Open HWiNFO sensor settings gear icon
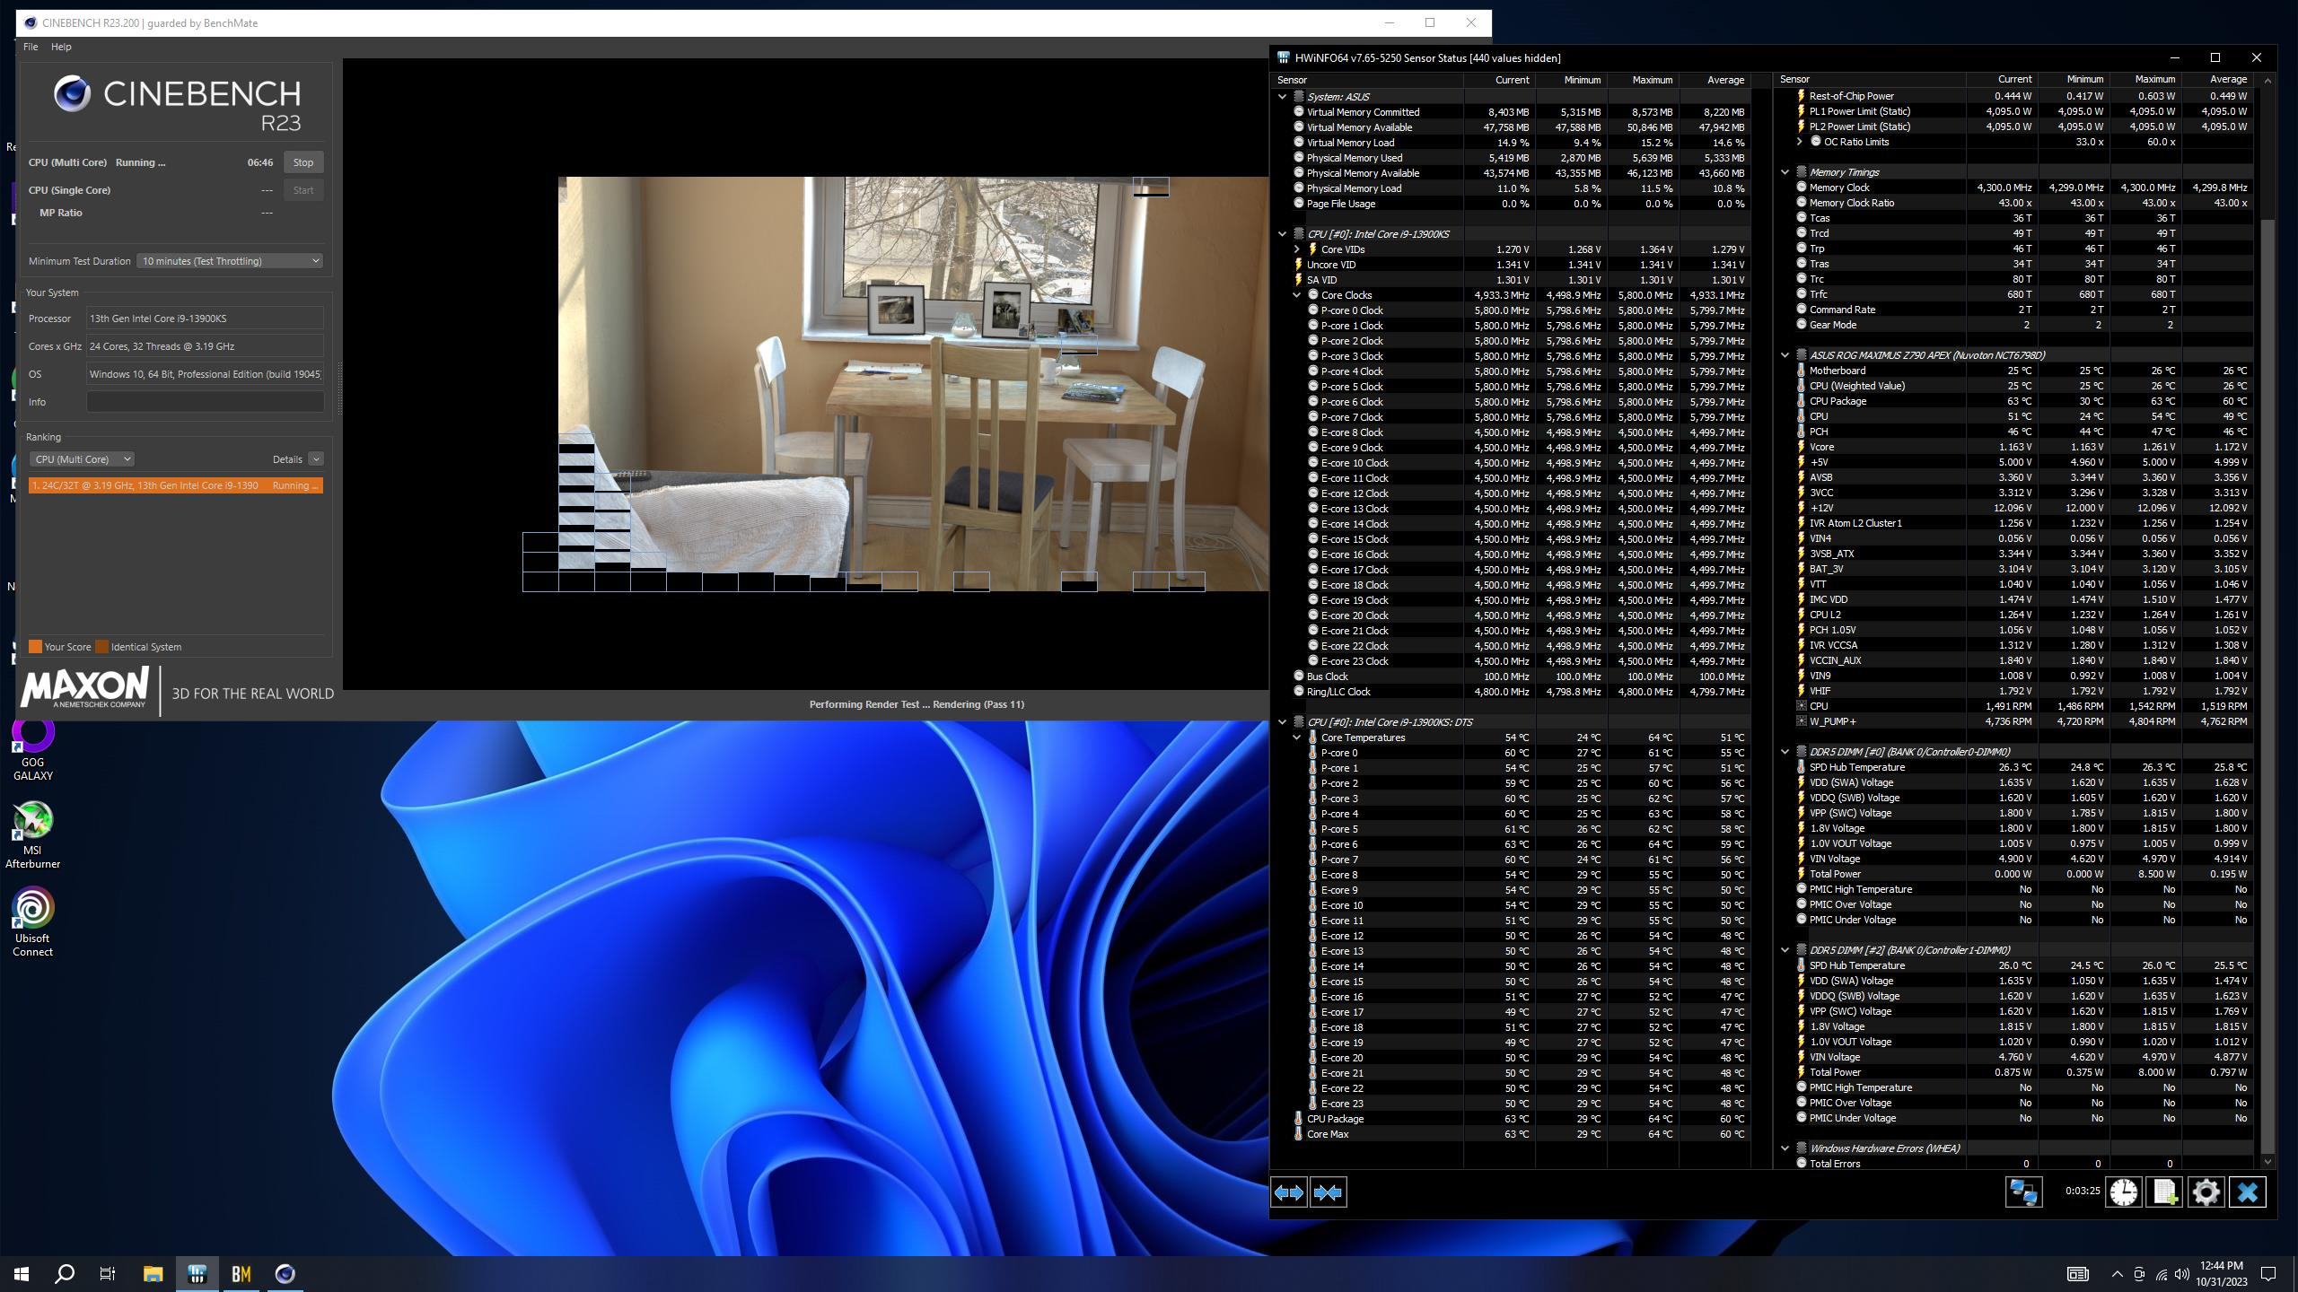The image size is (2298, 1292). click(2206, 1192)
